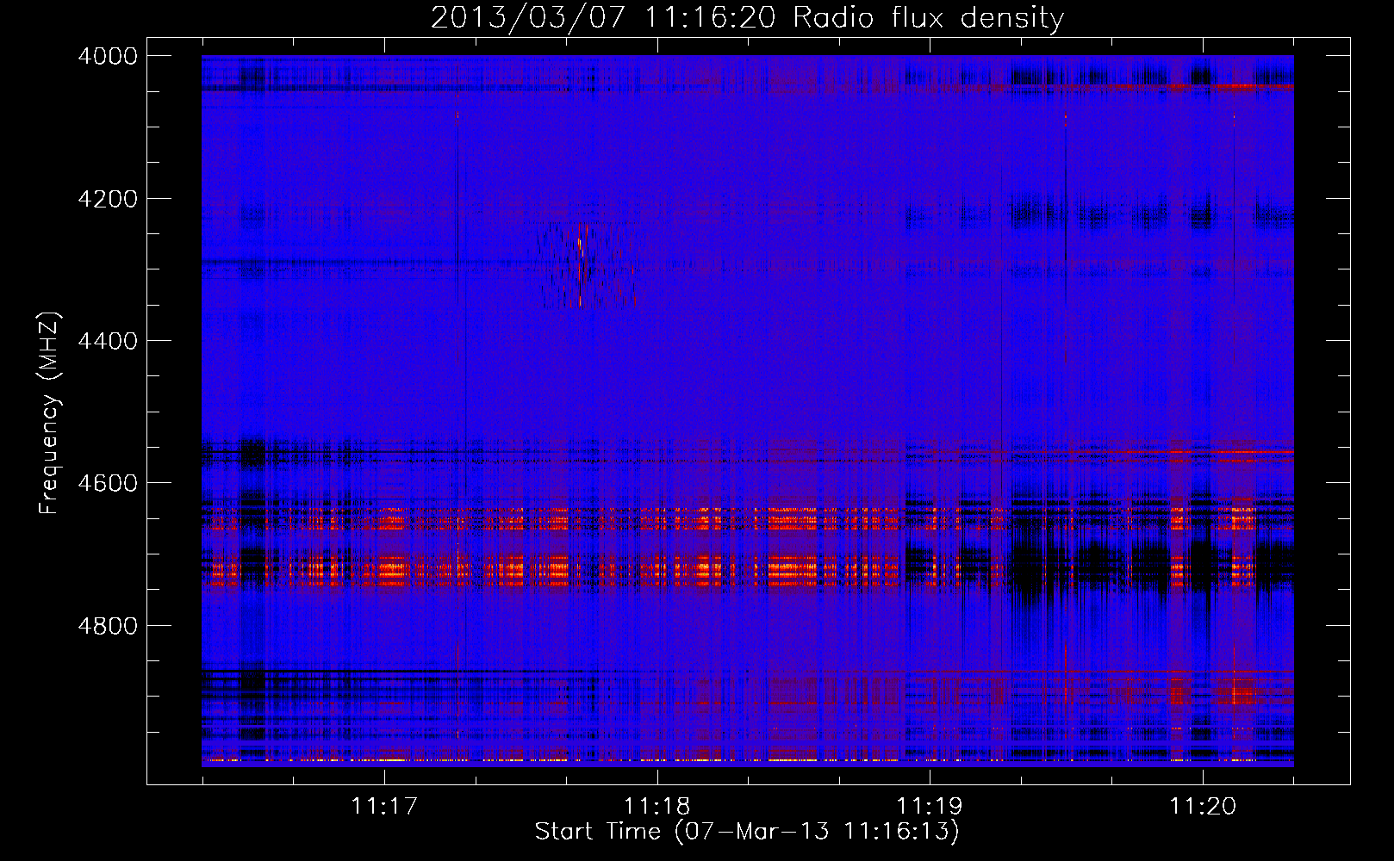Click the 11:17 time tick label
The width and height of the screenshot is (1394, 861).
pos(384,806)
